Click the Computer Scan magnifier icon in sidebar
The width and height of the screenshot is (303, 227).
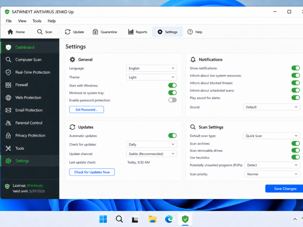(x=8, y=60)
